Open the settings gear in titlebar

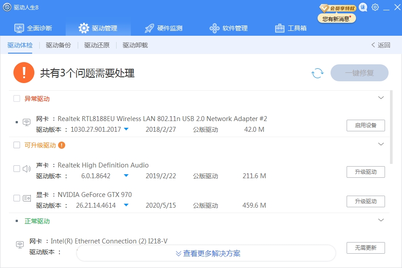375,7
